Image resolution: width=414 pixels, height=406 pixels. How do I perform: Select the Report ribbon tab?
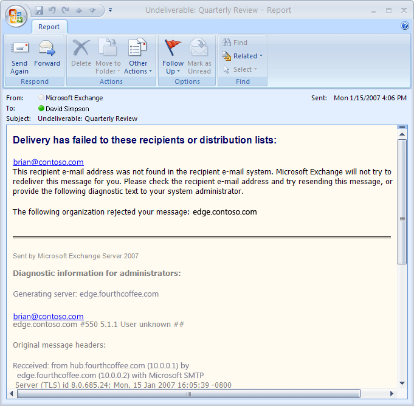[49, 27]
